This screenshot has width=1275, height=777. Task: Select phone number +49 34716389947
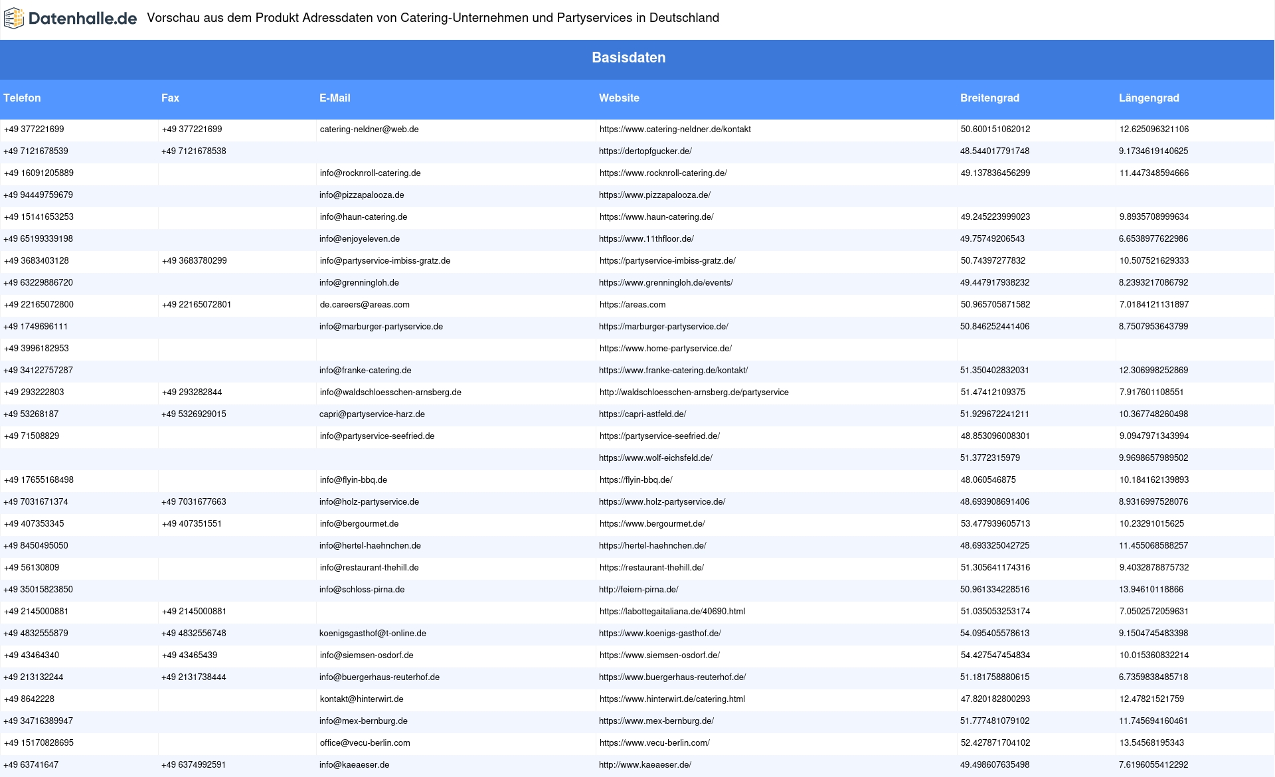(39, 721)
